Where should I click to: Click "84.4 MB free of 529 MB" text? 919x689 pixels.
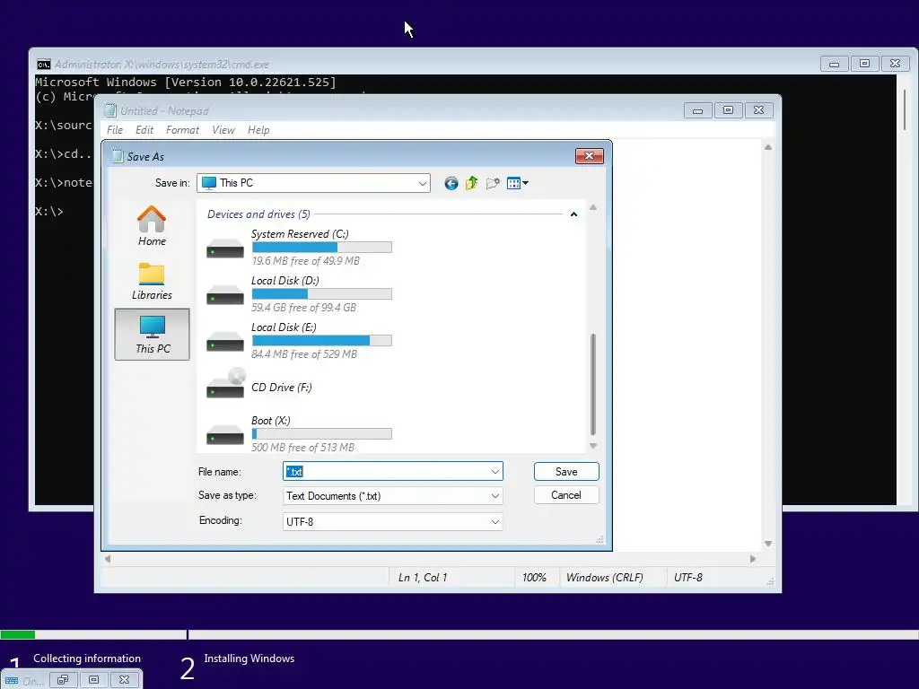(304, 354)
